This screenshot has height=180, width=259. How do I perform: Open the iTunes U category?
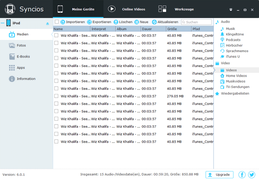[x=230, y=57]
